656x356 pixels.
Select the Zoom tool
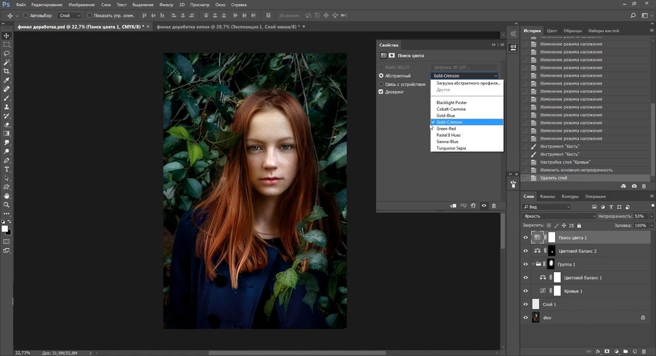(7, 205)
